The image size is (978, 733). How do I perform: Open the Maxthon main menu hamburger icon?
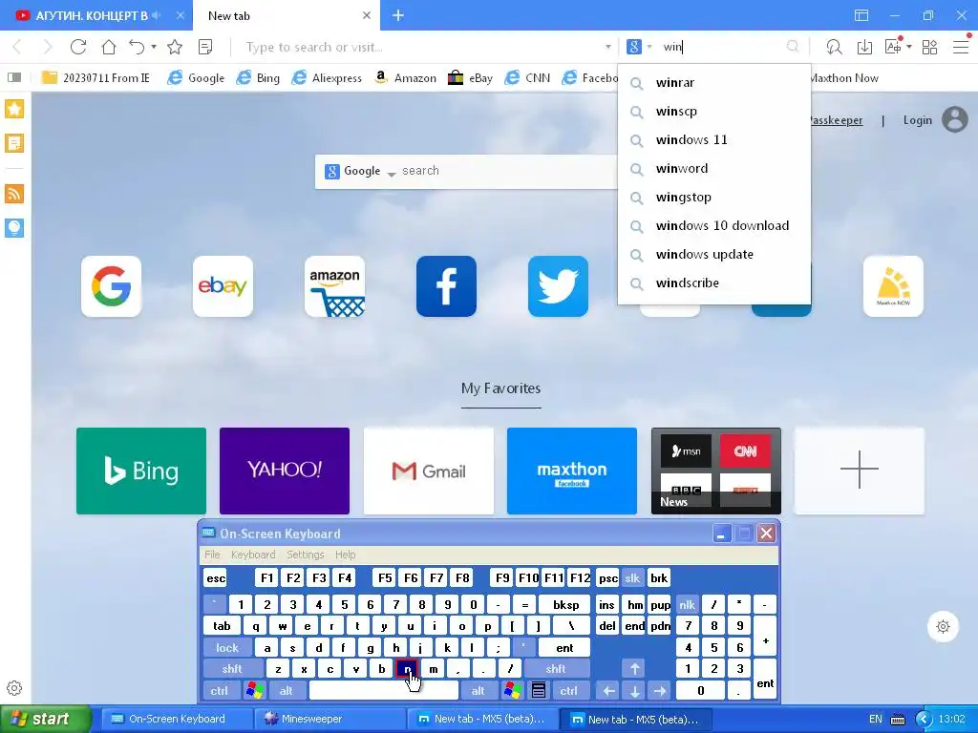click(x=961, y=47)
